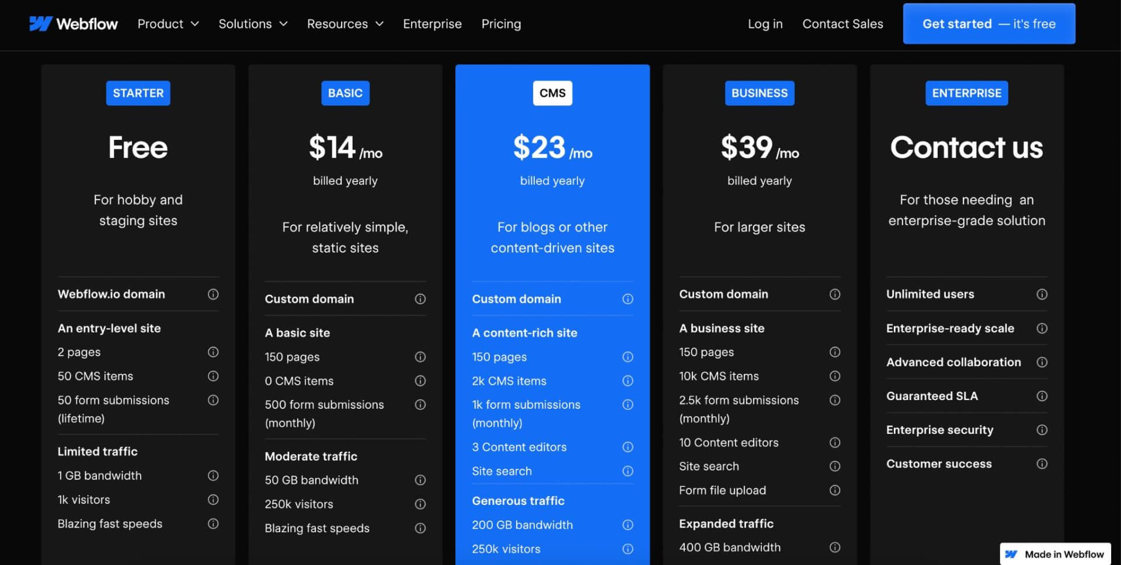Show info for Starter Blazing fast speeds

tap(213, 524)
